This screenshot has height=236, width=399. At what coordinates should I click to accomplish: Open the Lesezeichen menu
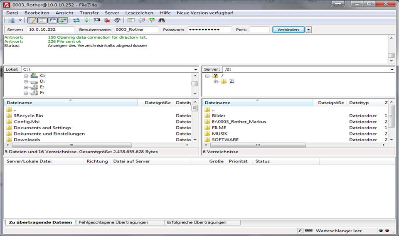point(139,13)
